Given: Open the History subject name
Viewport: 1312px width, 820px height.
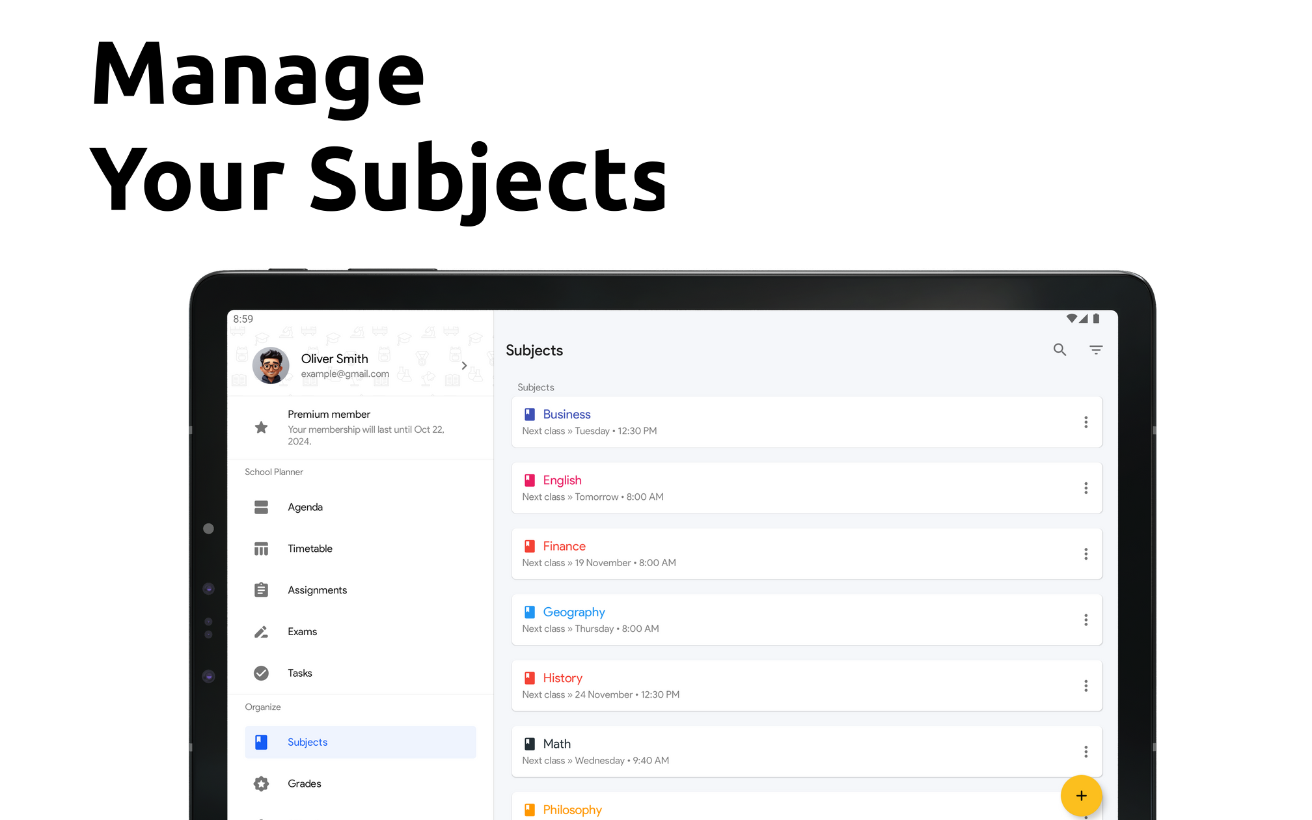Looking at the screenshot, I should pyautogui.click(x=562, y=678).
